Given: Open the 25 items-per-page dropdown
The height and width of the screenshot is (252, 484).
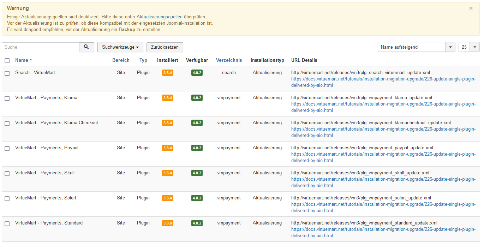Looking at the screenshot, I should click(469, 47).
